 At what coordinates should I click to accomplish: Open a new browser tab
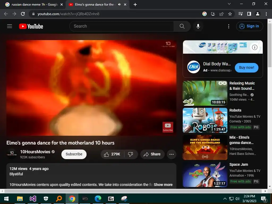point(135,5)
